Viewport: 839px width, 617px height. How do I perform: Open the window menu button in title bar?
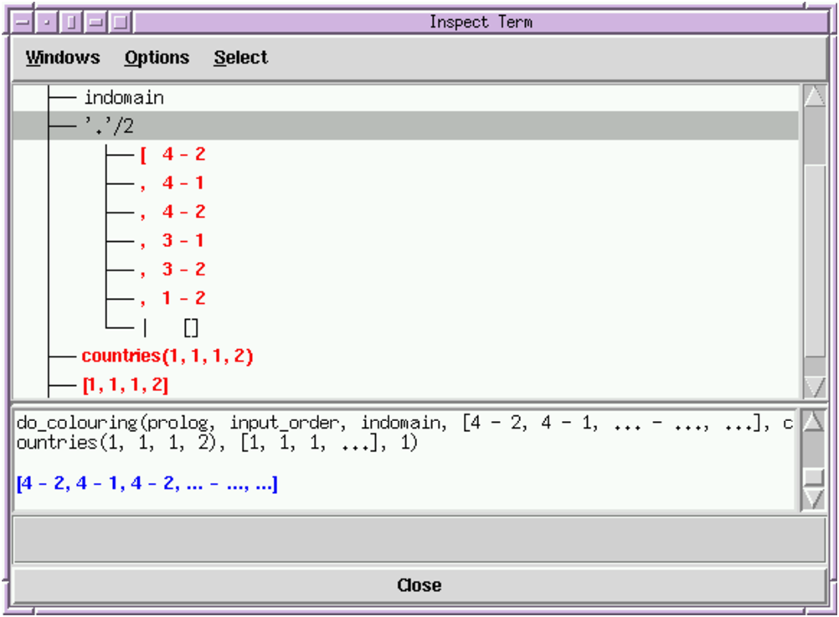(24, 22)
